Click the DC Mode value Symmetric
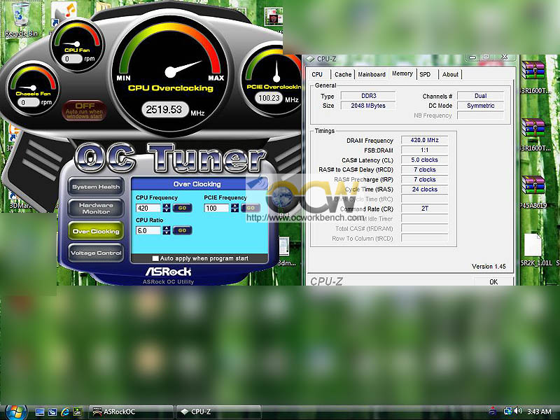This screenshot has width=560, height=420. (480, 106)
